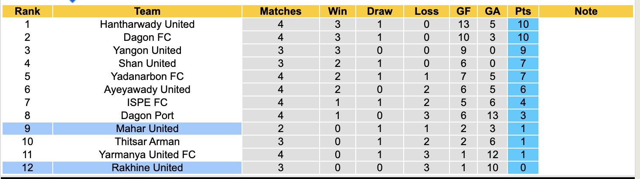The width and height of the screenshot is (640, 179).
Task: Select Yangon United in the table
Action: pos(147,50)
